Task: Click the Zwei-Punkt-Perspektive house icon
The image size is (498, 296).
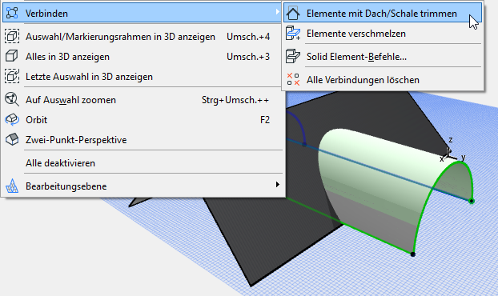Action: click(12, 139)
